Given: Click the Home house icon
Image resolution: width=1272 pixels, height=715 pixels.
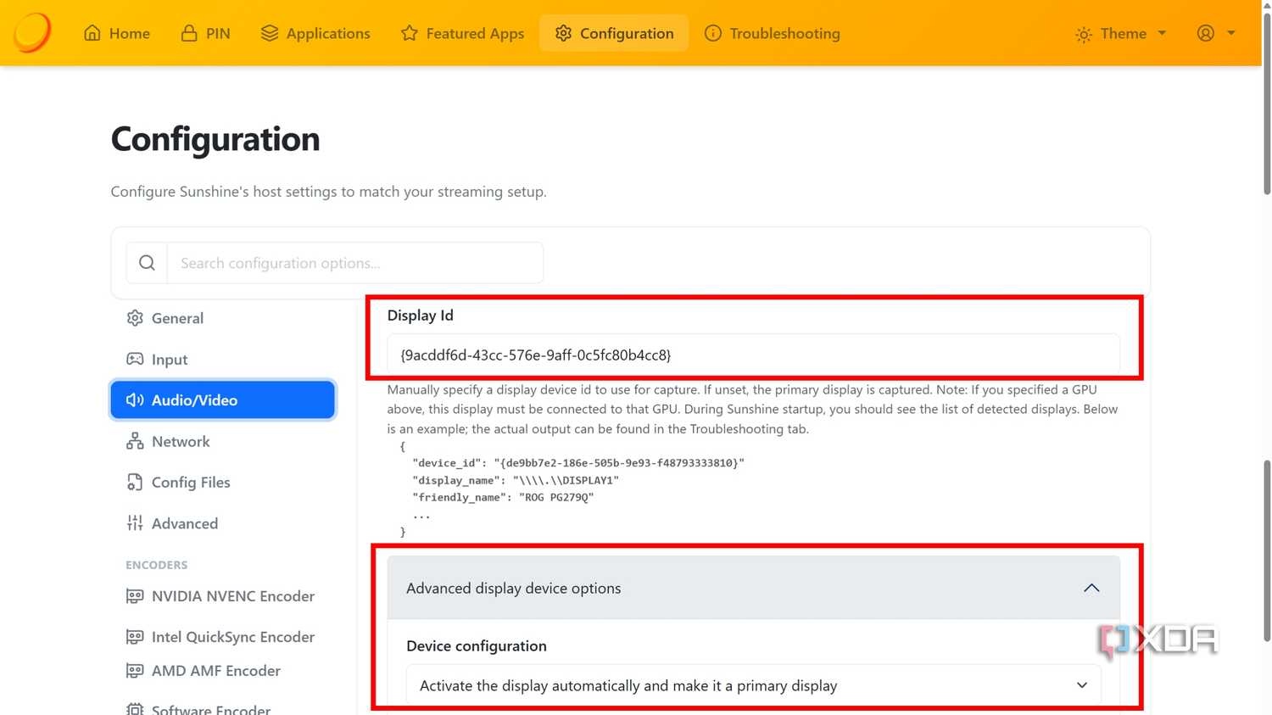Looking at the screenshot, I should click(x=92, y=33).
